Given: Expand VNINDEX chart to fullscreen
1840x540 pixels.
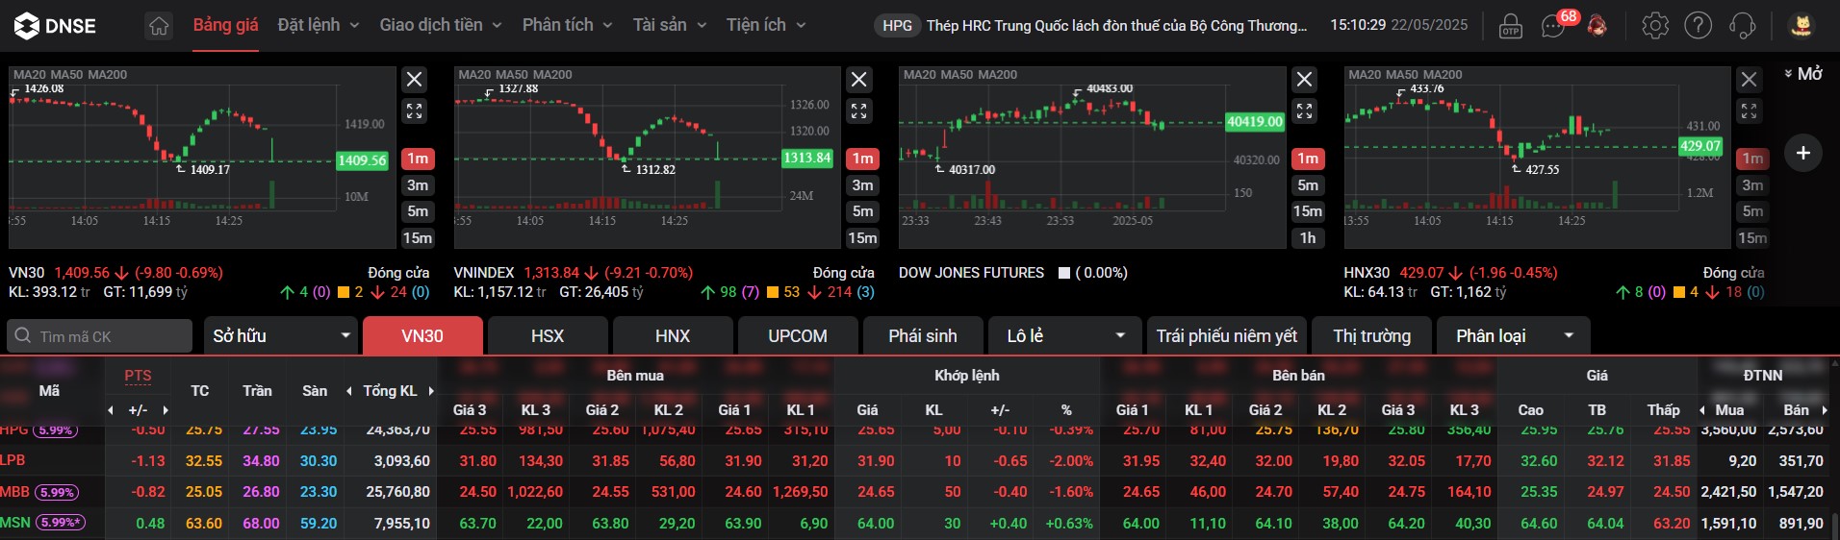Looking at the screenshot, I should [859, 110].
